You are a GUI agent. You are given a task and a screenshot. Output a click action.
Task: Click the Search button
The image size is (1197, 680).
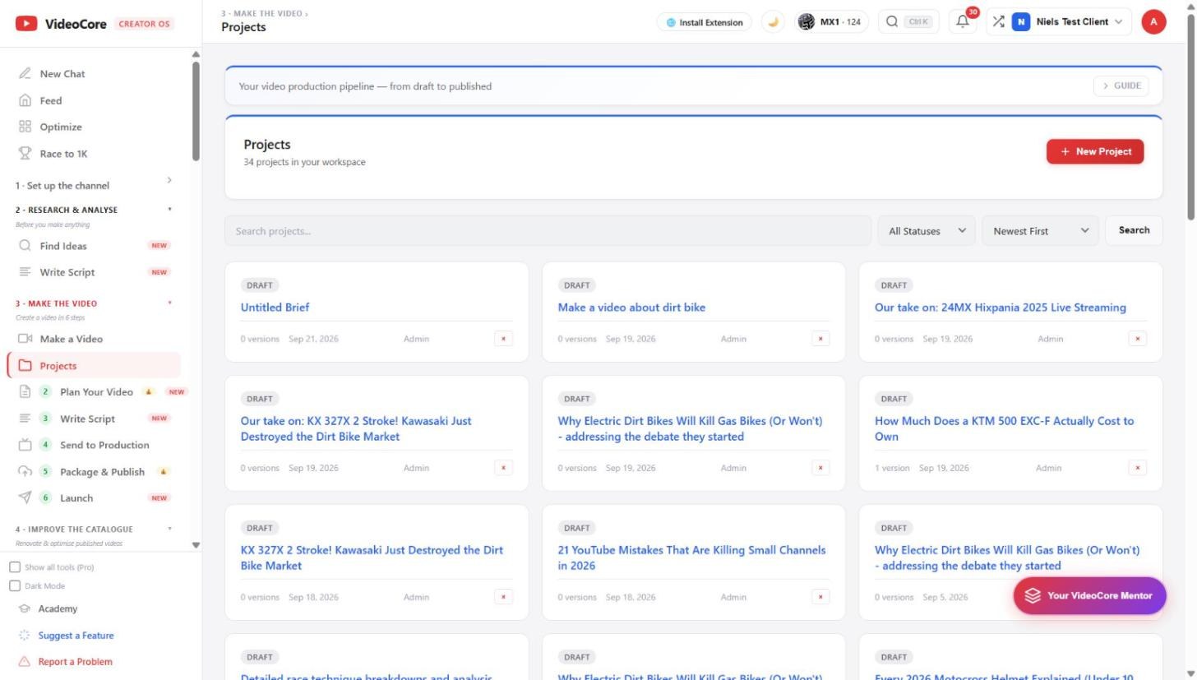coord(1134,230)
